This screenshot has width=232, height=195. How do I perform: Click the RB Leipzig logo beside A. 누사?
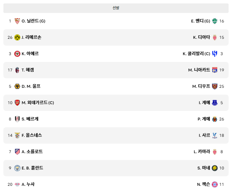tap(17, 184)
